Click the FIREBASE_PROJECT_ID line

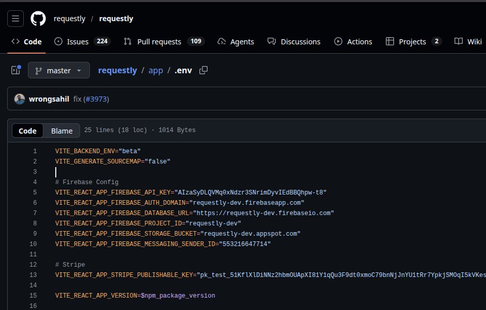click(148, 223)
